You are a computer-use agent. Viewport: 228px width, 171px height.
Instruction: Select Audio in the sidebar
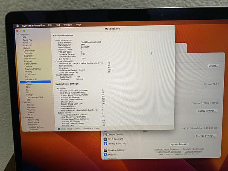tap(26, 43)
